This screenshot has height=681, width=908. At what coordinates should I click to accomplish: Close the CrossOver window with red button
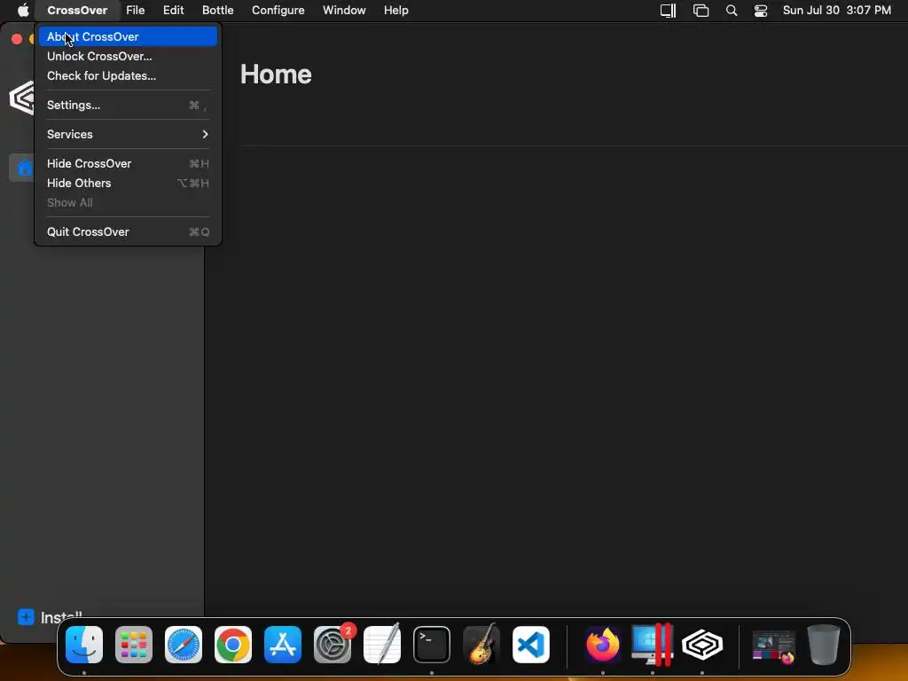click(17, 39)
